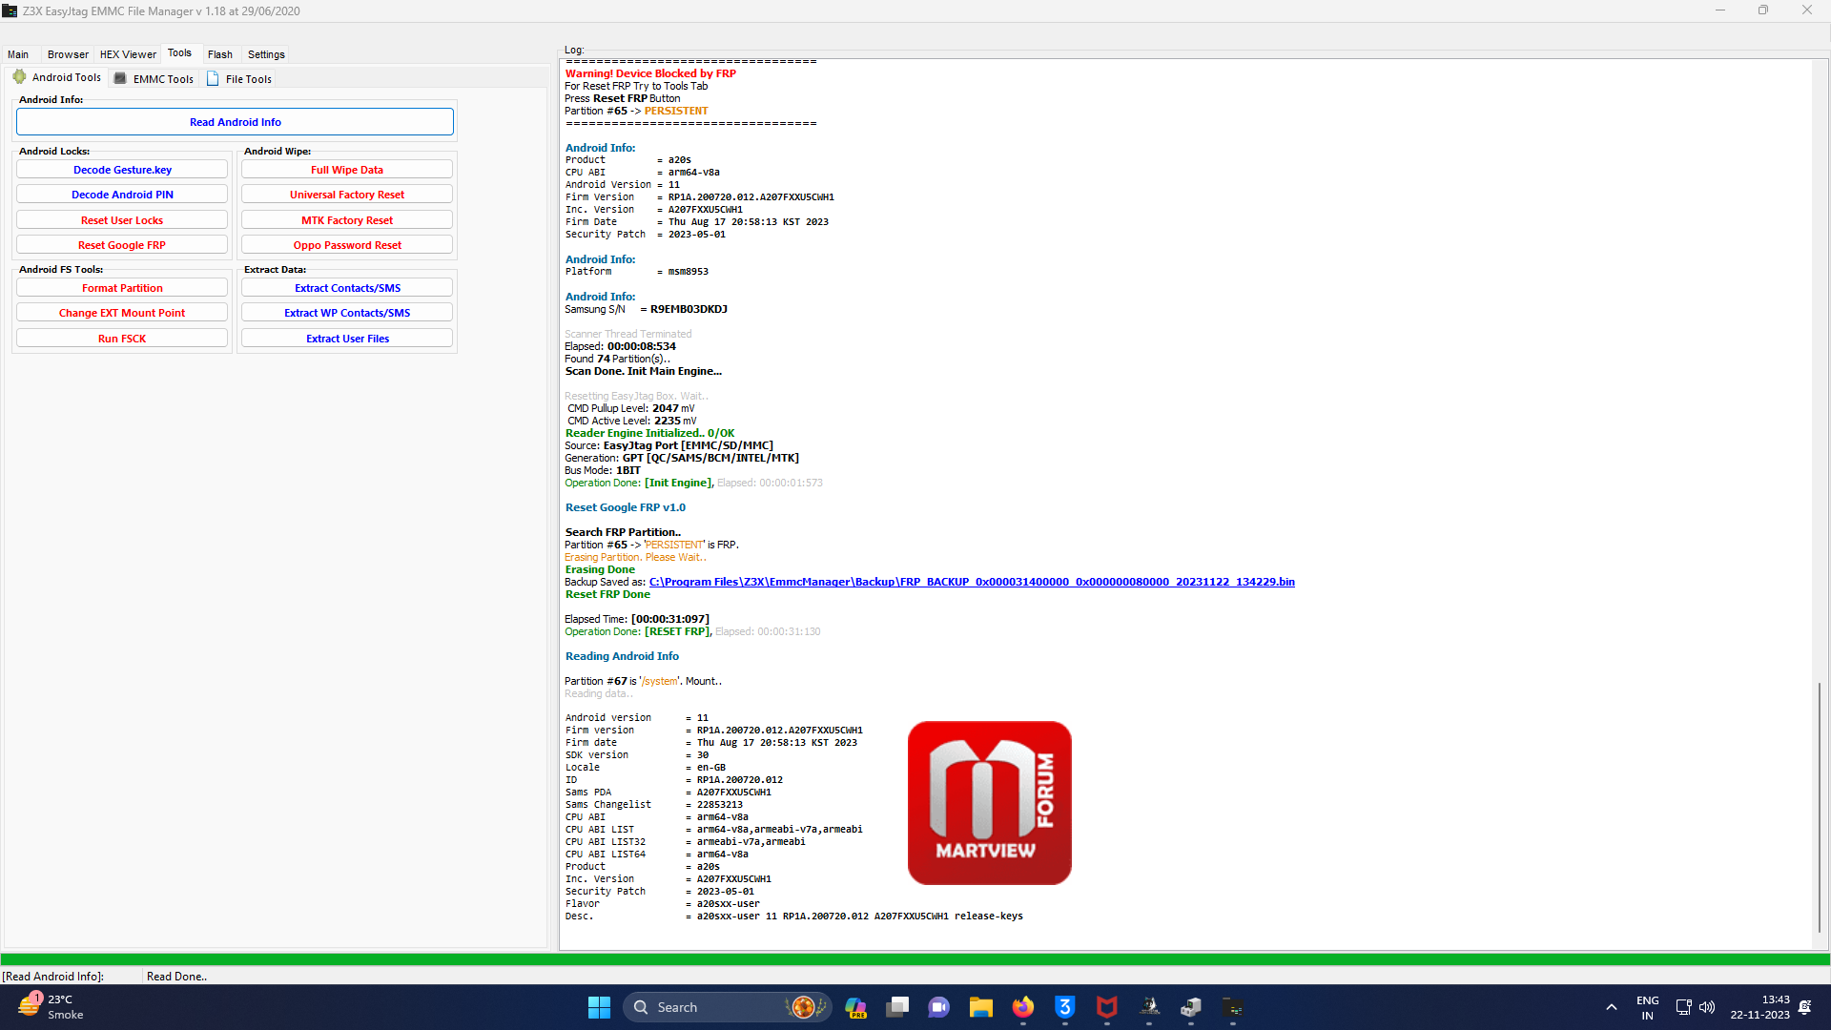
Task: Open the McAfee icon on the taskbar
Action: click(x=1107, y=1007)
